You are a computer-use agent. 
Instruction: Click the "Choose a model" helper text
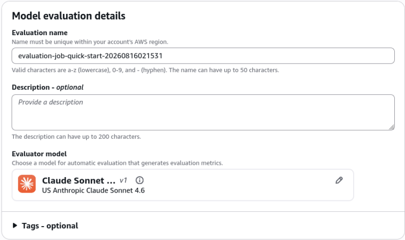tap(117, 163)
